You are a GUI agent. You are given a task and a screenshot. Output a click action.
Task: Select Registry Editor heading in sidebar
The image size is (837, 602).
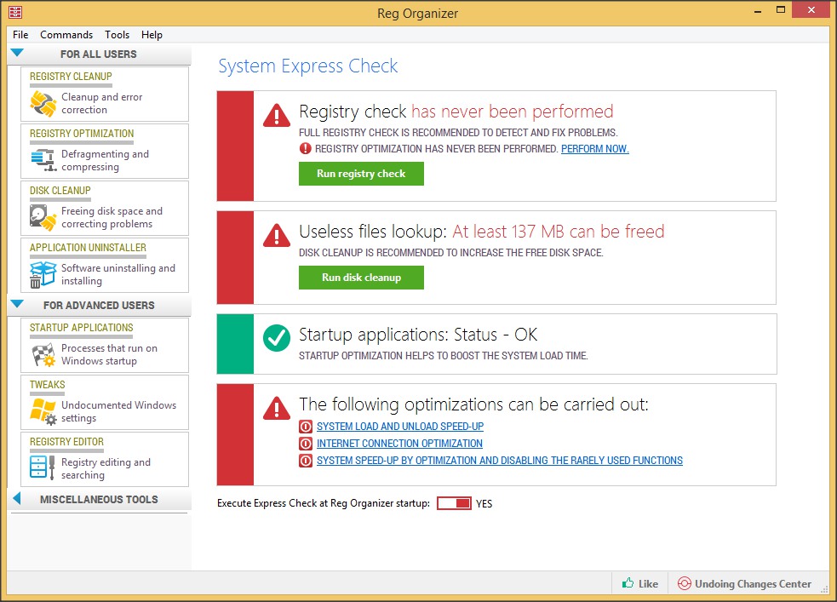[66, 442]
